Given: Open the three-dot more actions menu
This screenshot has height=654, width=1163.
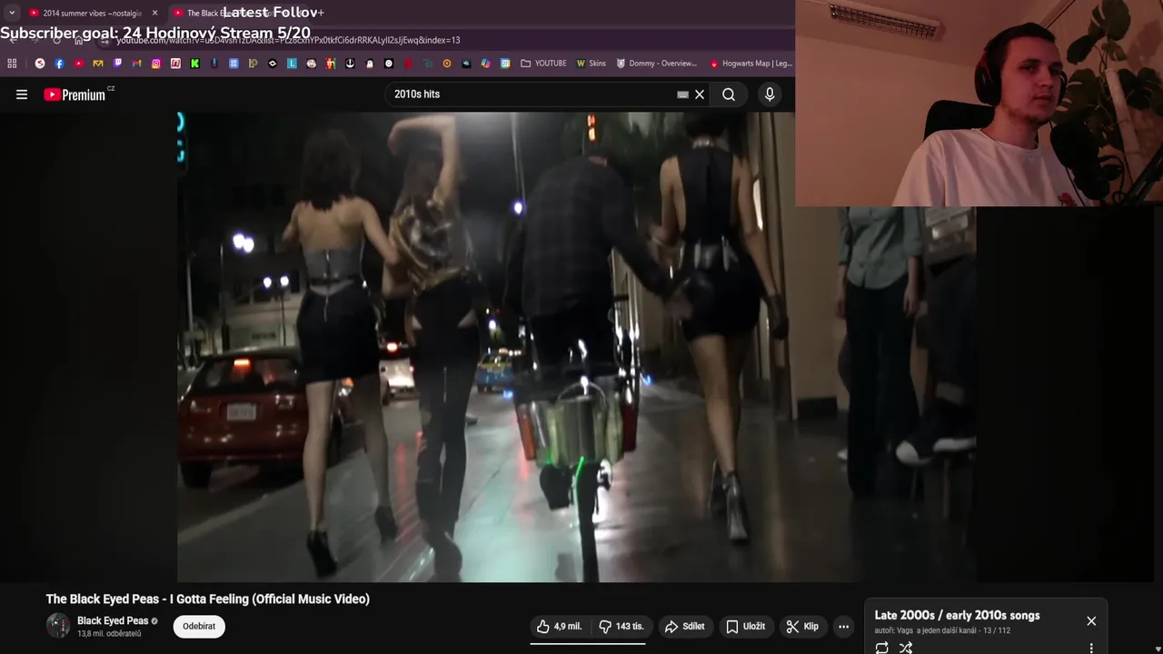Looking at the screenshot, I should click(843, 626).
